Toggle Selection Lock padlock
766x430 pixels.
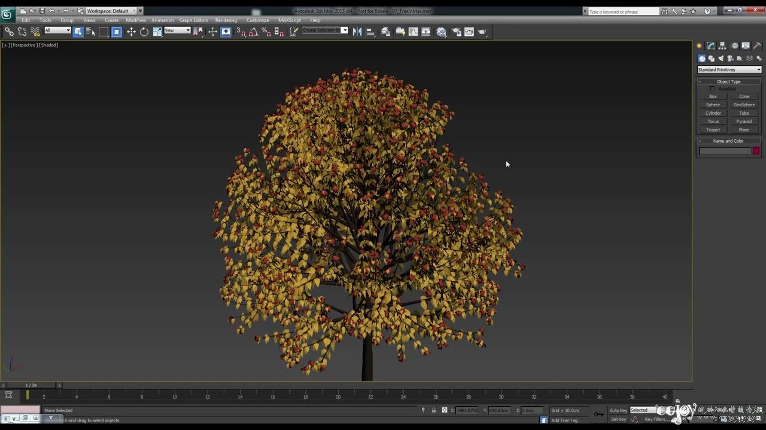coord(433,410)
